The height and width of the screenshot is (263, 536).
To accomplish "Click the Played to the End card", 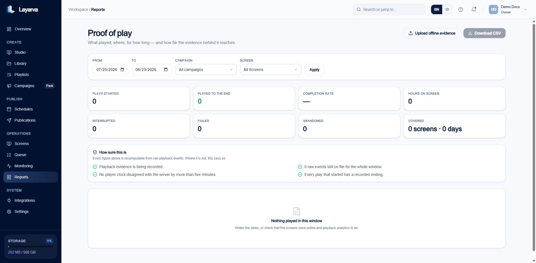I will [244, 99].
